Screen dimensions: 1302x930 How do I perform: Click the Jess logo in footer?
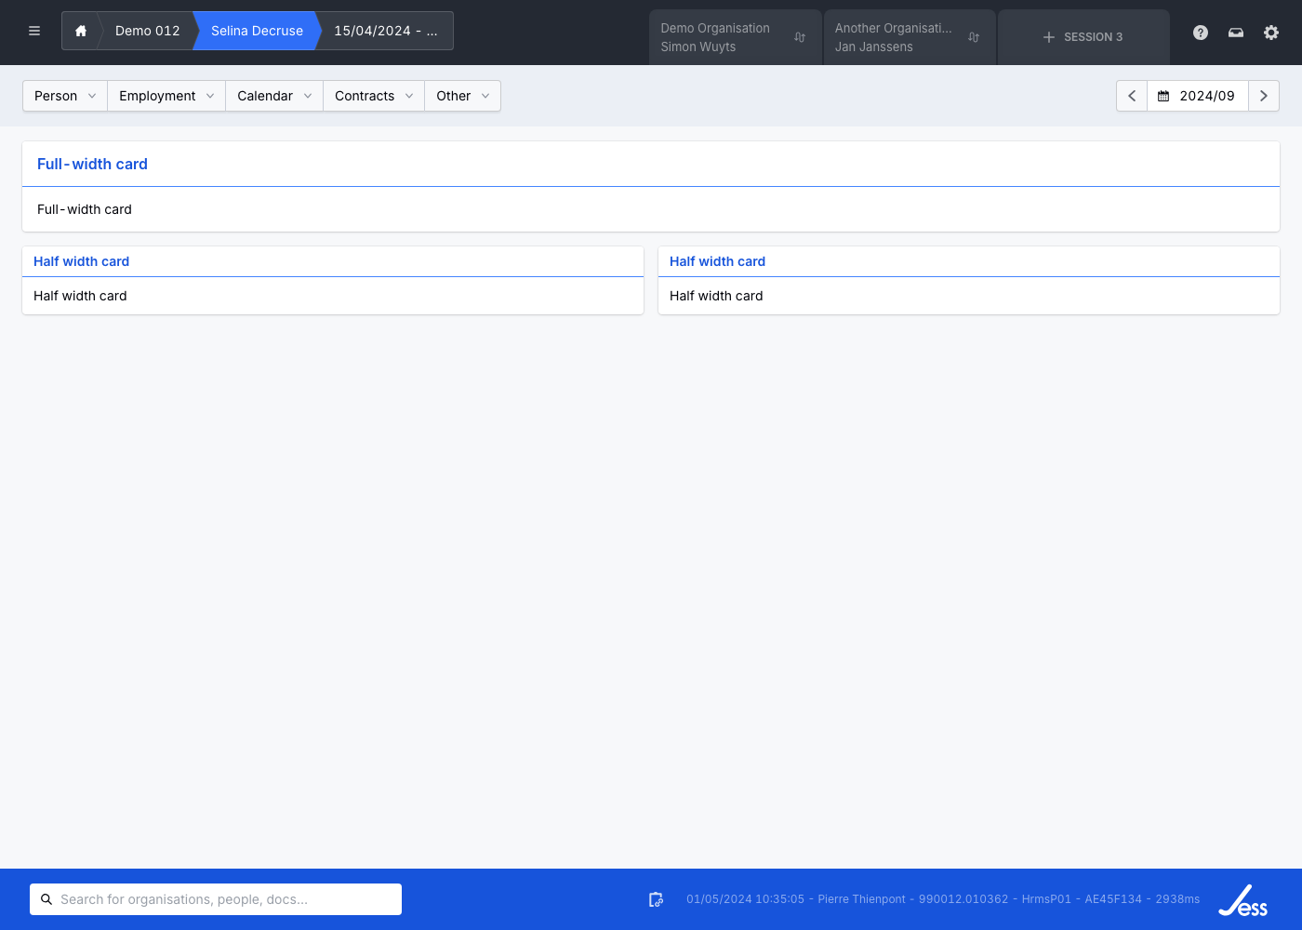(1243, 900)
